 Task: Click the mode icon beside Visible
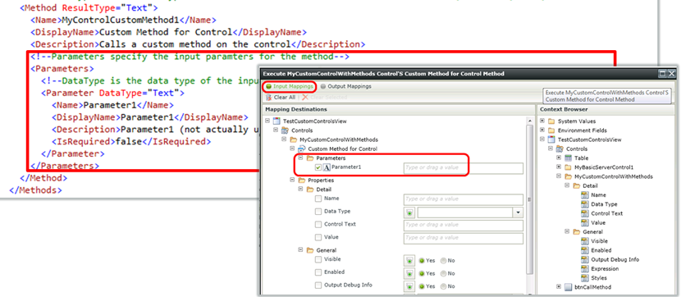[409, 261]
